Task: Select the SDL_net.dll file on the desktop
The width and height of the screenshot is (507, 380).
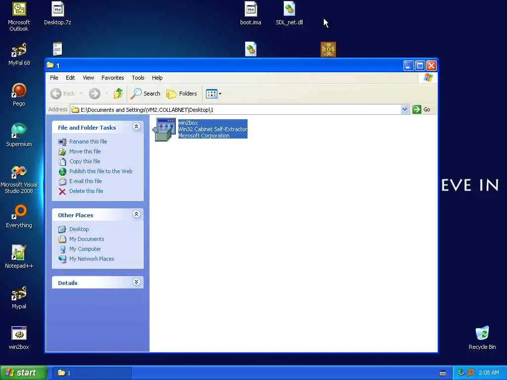Action: click(x=289, y=13)
